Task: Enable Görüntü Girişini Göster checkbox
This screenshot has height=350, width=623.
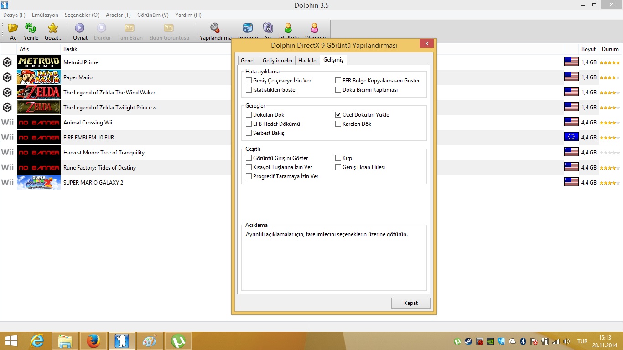Action: 249,158
